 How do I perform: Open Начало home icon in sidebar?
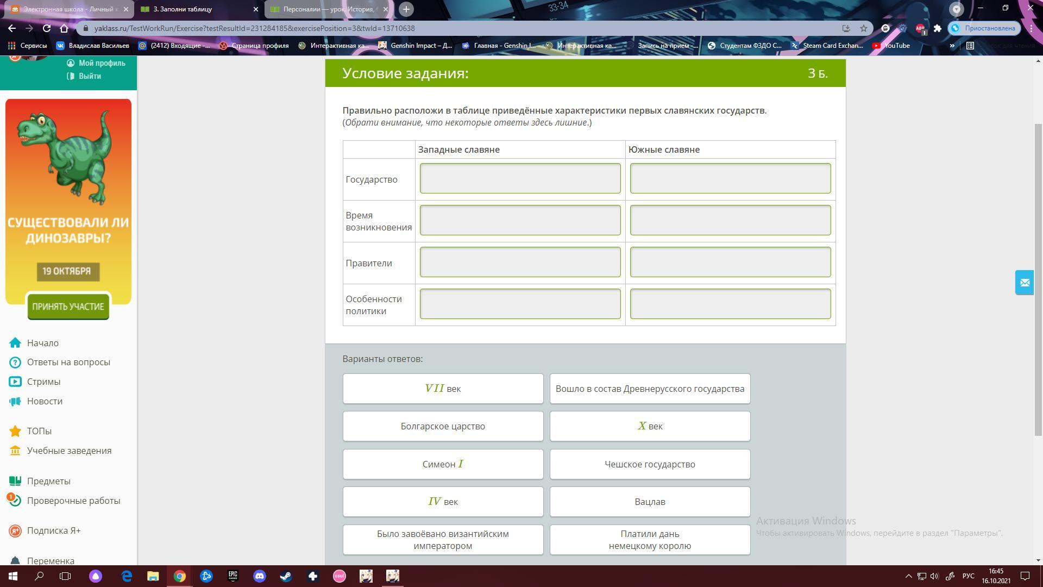tap(15, 343)
